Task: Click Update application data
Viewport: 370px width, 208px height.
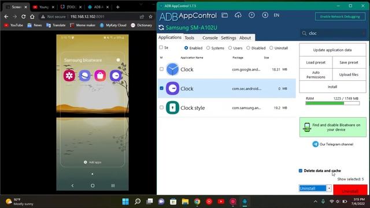Action: pos(332,50)
